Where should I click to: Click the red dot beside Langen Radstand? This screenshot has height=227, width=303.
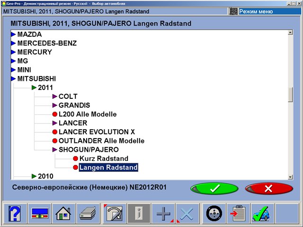76,167
